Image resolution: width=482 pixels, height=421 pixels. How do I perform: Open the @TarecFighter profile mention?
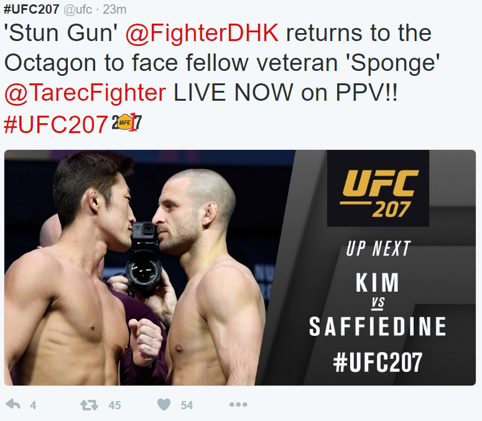point(85,92)
